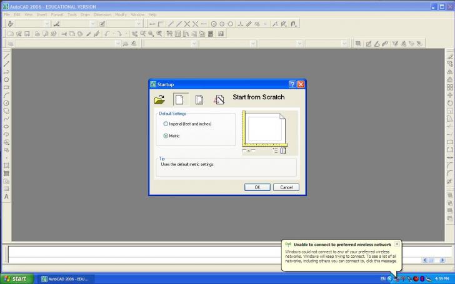455x284 pixels.
Task: Click Open a Drawing folder icon in Startup
Action: tap(159, 99)
